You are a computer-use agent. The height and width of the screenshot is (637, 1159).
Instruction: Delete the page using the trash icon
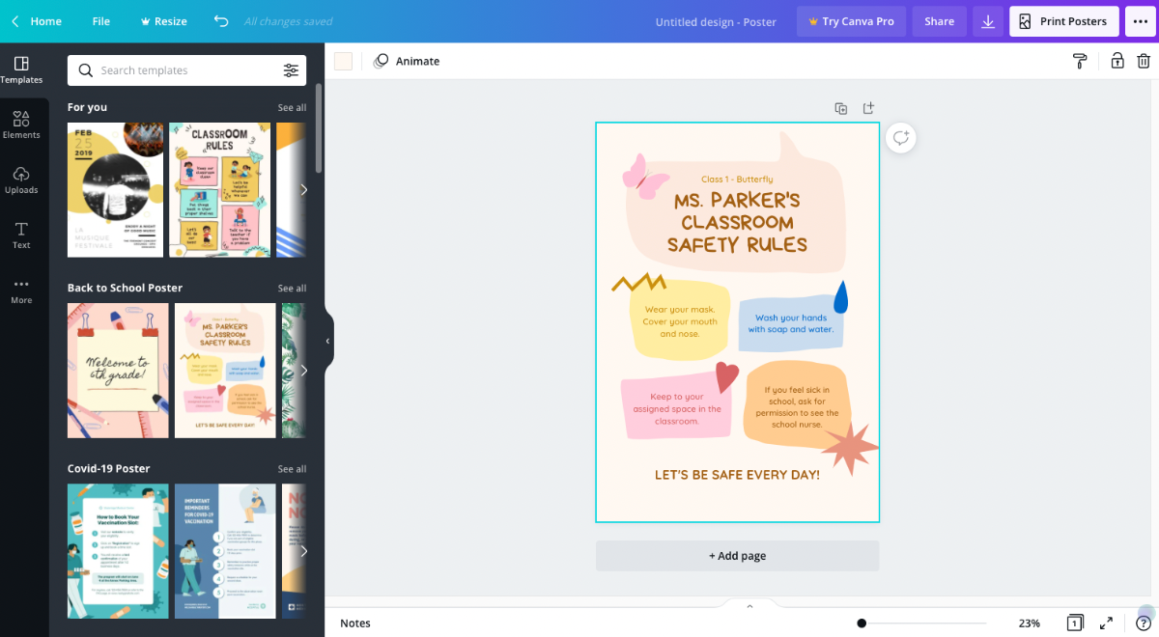pos(1144,60)
